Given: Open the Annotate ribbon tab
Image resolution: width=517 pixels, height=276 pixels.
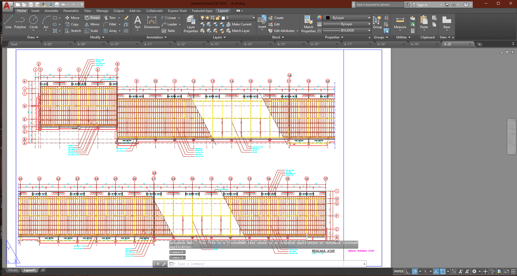Looking at the screenshot, I should click(51, 11).
